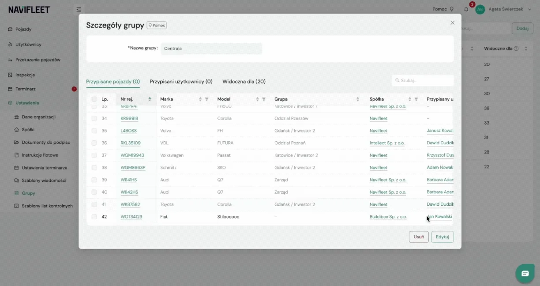Image resolution: width=540 pixels, height=286 pixels.
Task: Switch to Widoczna dla (20) tab
Action: tap(244, 82)
